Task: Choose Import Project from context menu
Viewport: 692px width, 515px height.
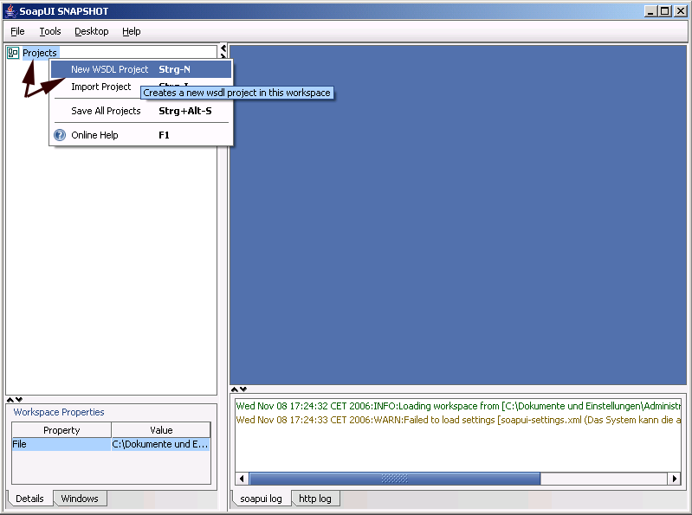Action: (x=100, y=87)
